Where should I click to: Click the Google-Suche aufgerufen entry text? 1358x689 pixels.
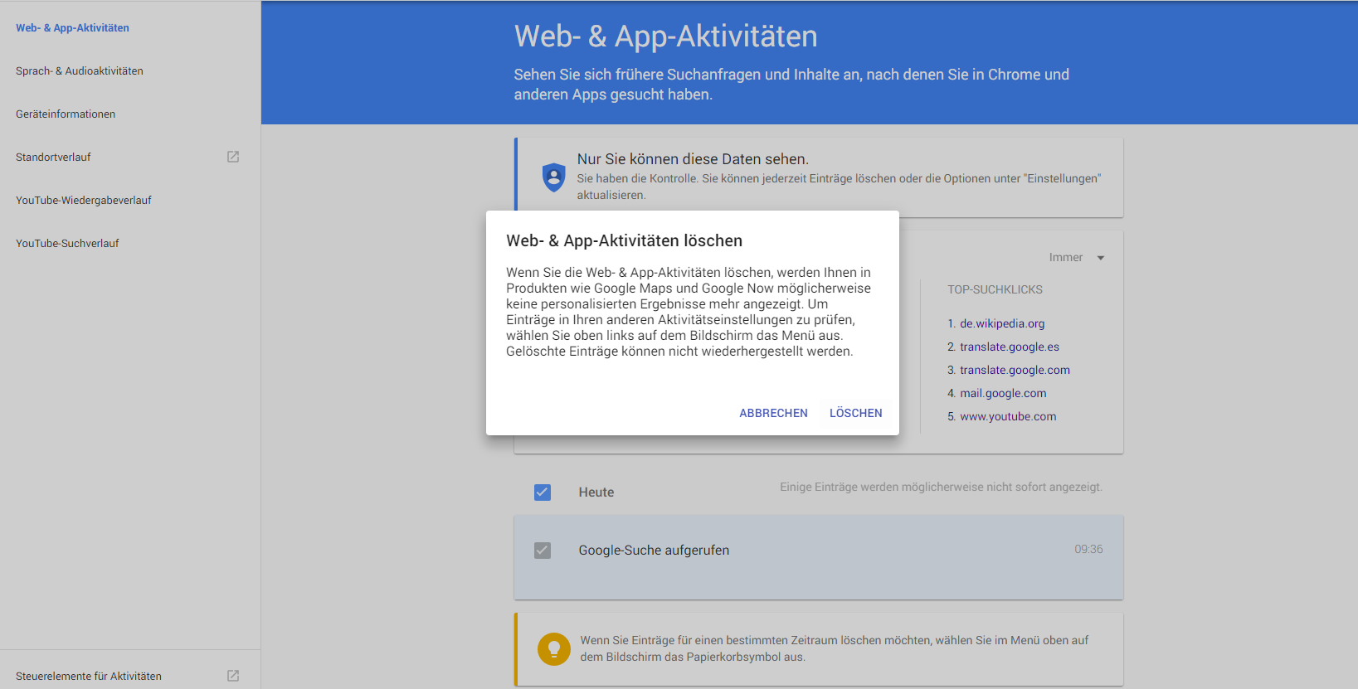(x=654, y=551)
